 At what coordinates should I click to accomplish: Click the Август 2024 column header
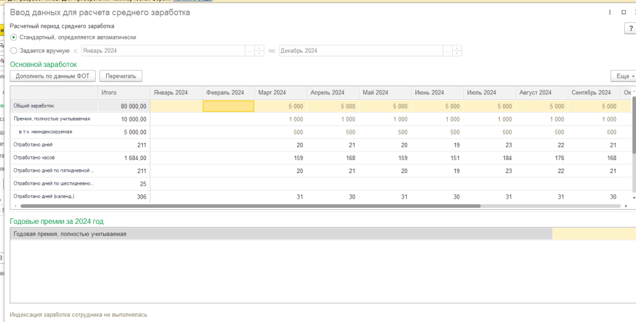542,92
